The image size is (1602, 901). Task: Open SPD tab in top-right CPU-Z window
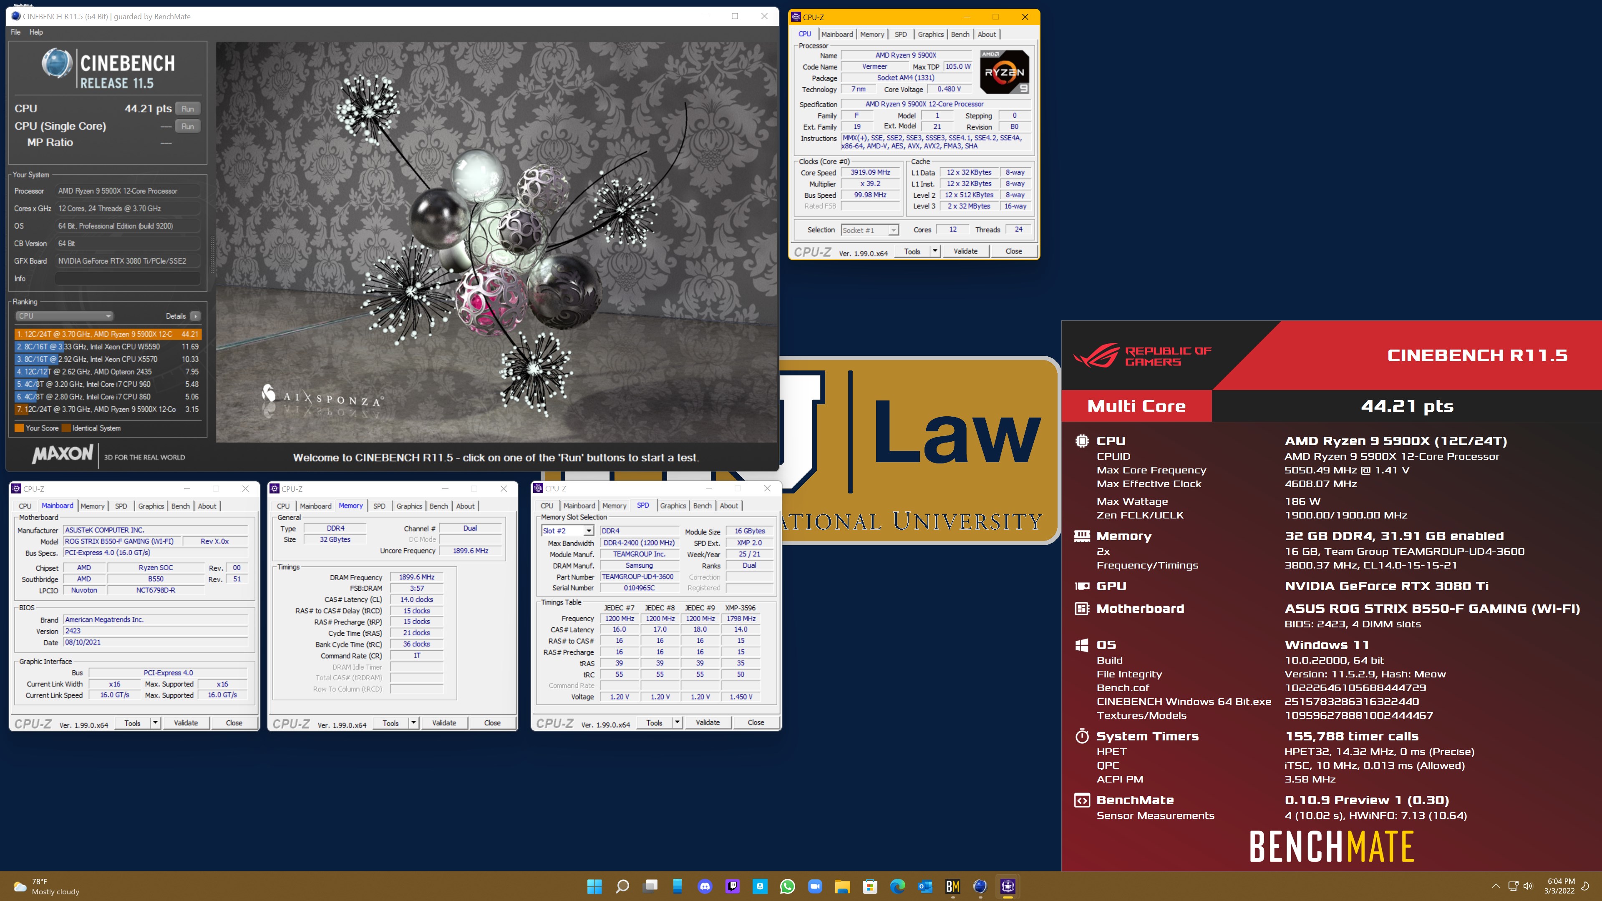(x=900, y=34)
